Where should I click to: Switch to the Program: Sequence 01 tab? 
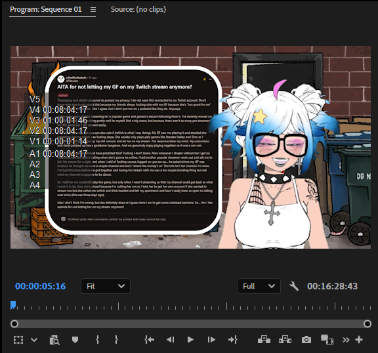pyautogui.click(x=46, y=9)
